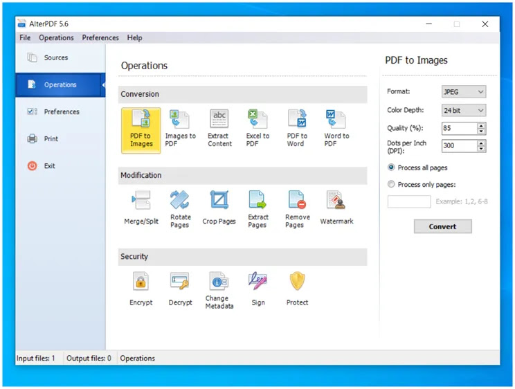
Task: Select Process all pages radio button
Action: tap(391, 168)
